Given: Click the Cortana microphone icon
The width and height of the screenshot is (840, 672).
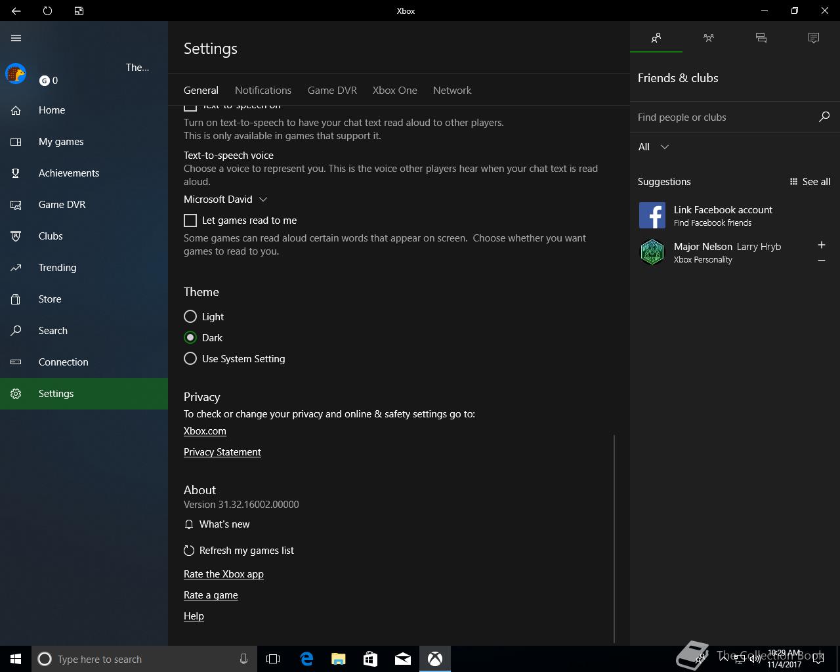Looking at the screenshot, I should click(243, 659).
